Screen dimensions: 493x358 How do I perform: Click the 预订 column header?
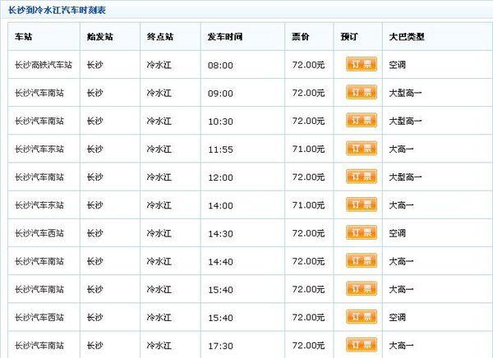coord(349,37)
